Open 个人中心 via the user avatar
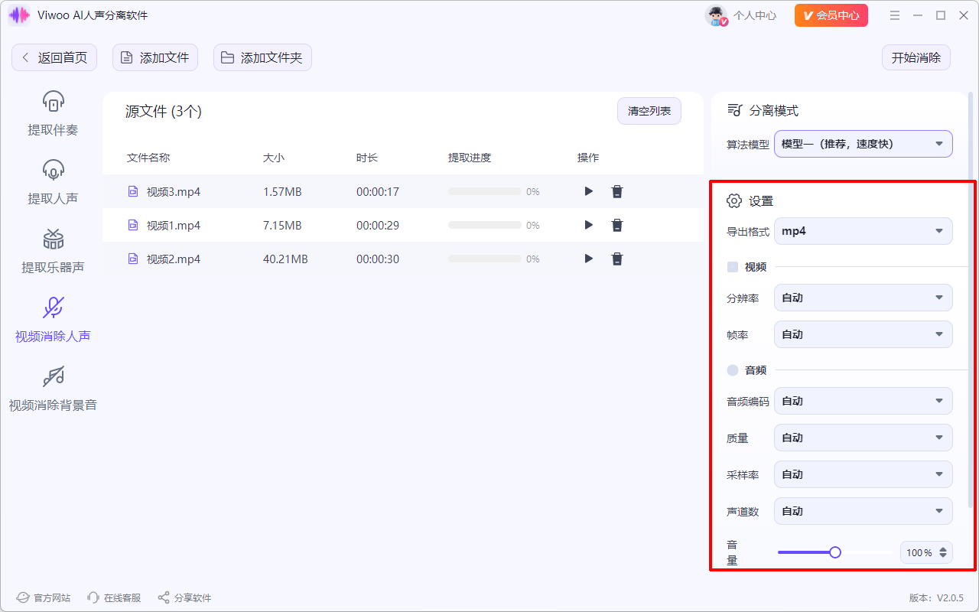 pyautogui.click(x=717, y=15)
